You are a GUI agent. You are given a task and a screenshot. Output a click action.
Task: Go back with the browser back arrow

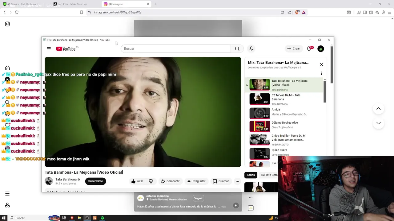click(4, 12)
